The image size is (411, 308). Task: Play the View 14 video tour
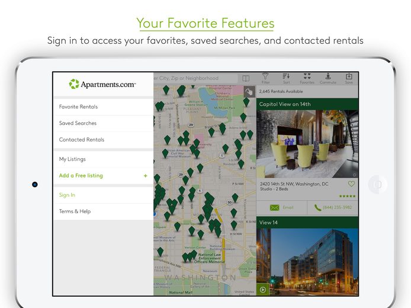[262, 290]
